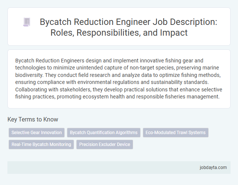
Task: Select the Bycatch Quantification Algorithms tag
Action: pyautogui.click(x=104, y=133)
